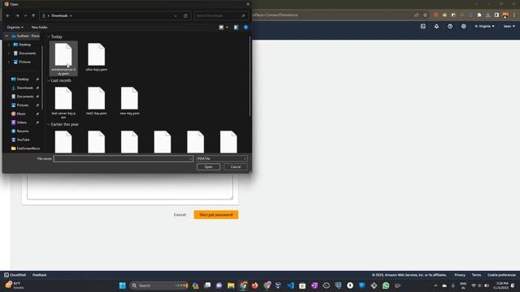
Task: Go forward in the Open dialog
Action: pyautogui.click(x=17, y=15)
